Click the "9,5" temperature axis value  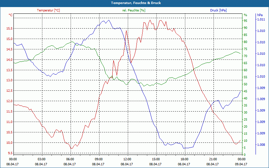10,153
